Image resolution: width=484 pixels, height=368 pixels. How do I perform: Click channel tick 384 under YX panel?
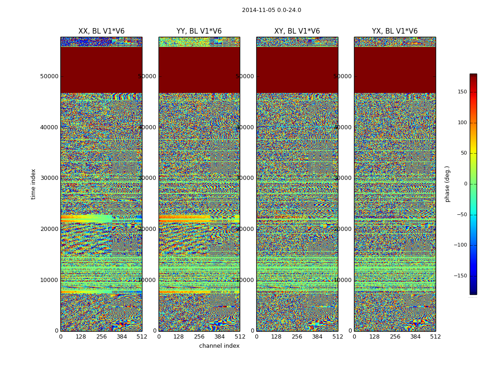click(415, 337)
